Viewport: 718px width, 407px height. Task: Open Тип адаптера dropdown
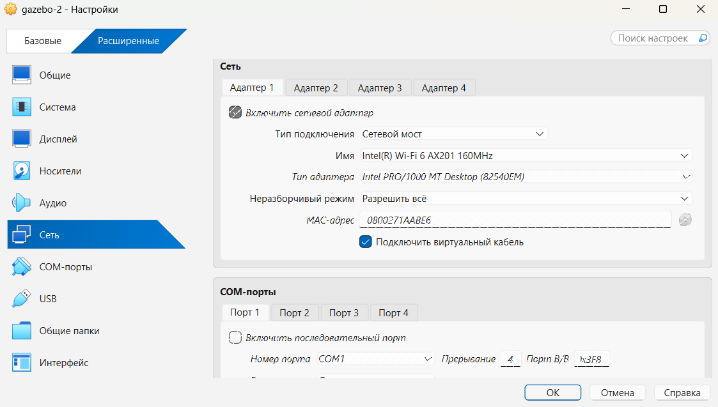coord(526,177)
